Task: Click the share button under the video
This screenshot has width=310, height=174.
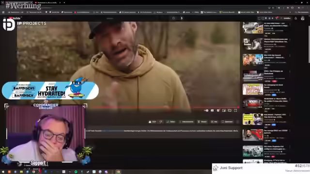Action: (171, 122)
